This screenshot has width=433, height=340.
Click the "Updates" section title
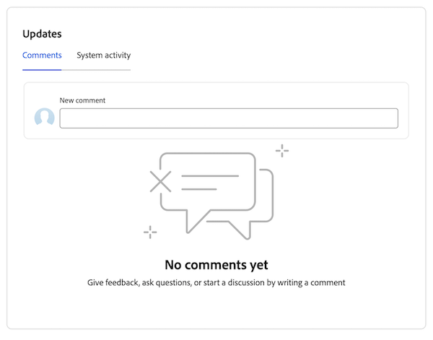(42, 34)
